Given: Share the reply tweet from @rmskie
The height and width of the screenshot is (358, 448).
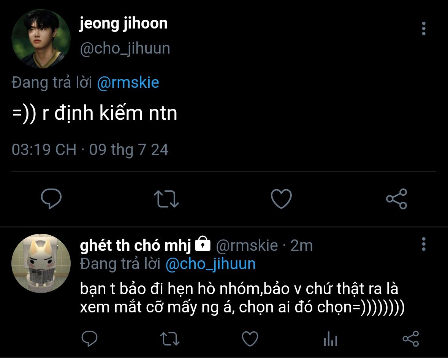Looking at the screenshot, I should coord(410,339).
